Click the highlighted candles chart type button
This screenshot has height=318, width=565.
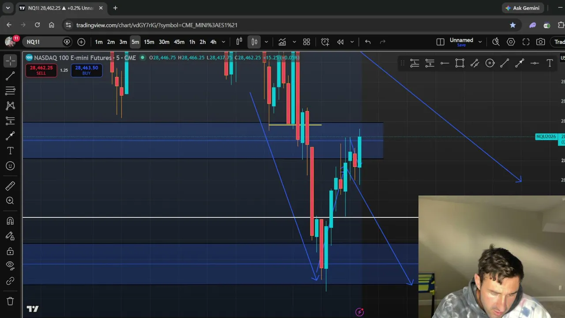[255, 42]
